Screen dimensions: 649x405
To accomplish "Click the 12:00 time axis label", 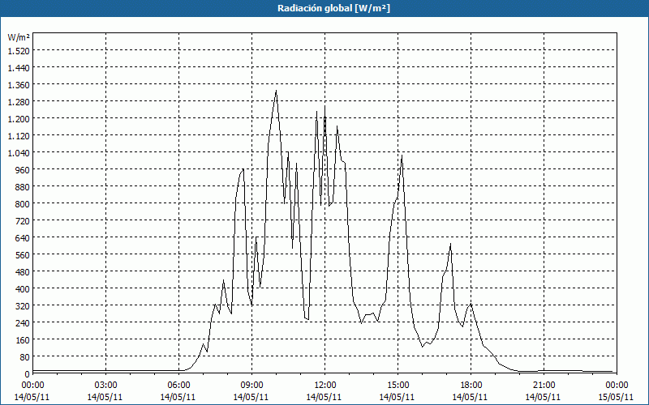I will coord(325,386).
